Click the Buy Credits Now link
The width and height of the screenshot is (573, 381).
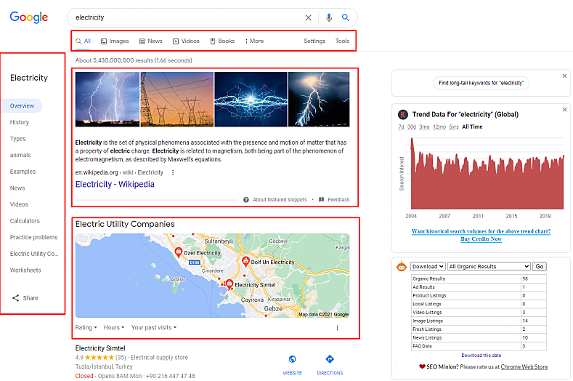click(x=481, y=239)
